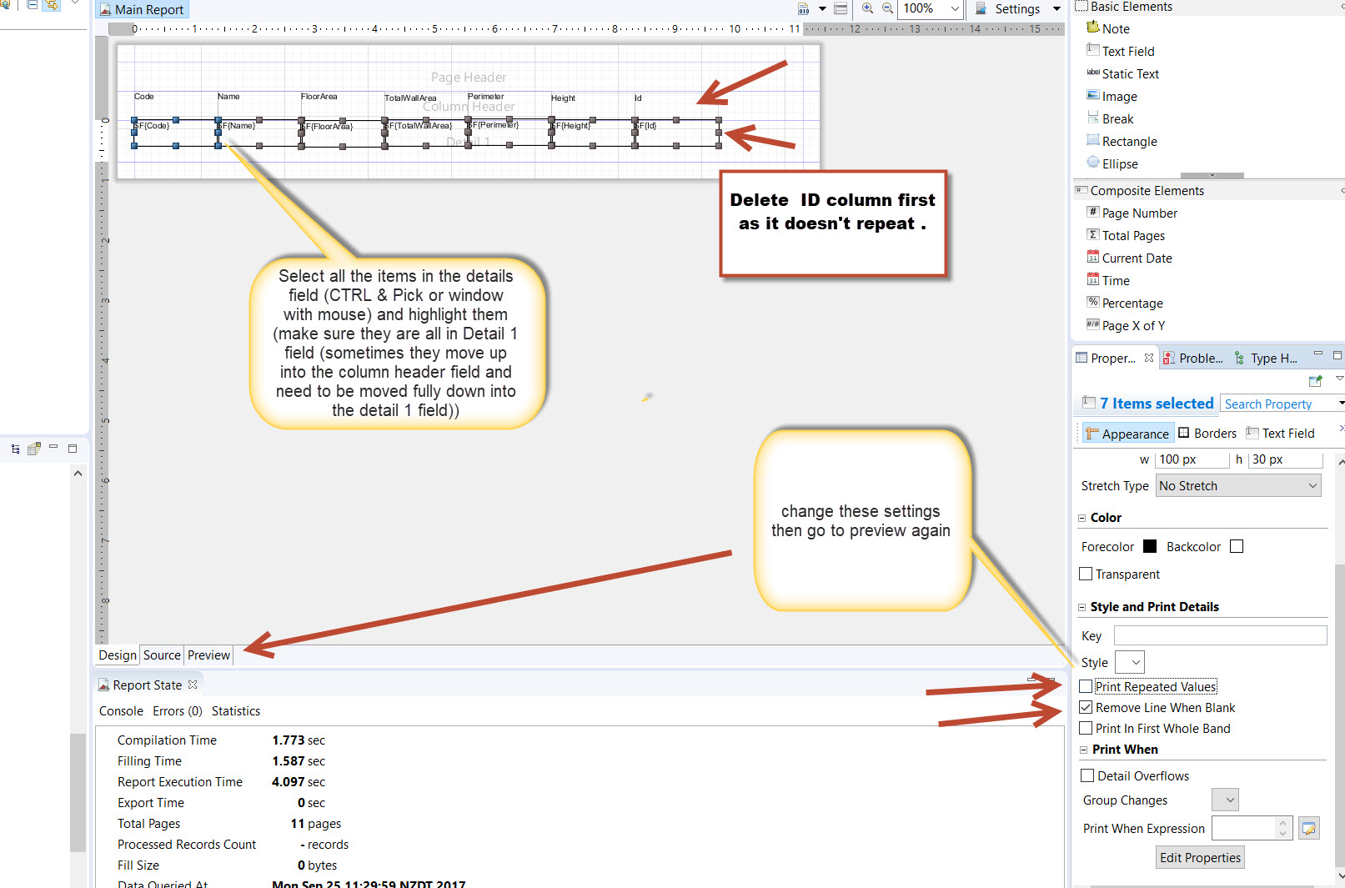Click the Edit Properties button
Image resolution: width=1345 pixels, height=888 pixels.
(1199, 858)
